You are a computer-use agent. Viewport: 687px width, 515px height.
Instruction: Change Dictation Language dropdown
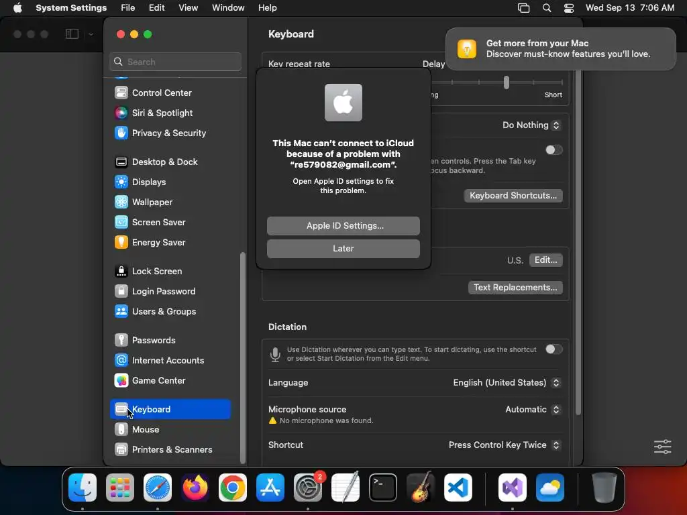[x=507, y=383]
